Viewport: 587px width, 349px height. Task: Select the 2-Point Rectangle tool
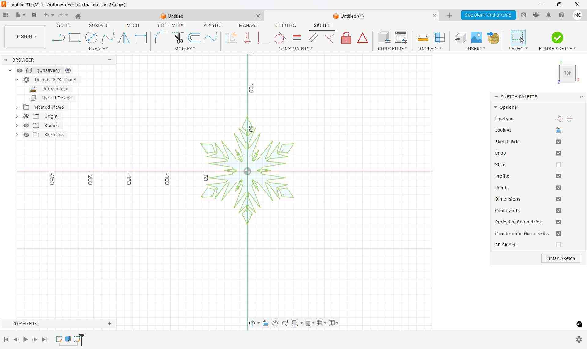coord(75,37)
